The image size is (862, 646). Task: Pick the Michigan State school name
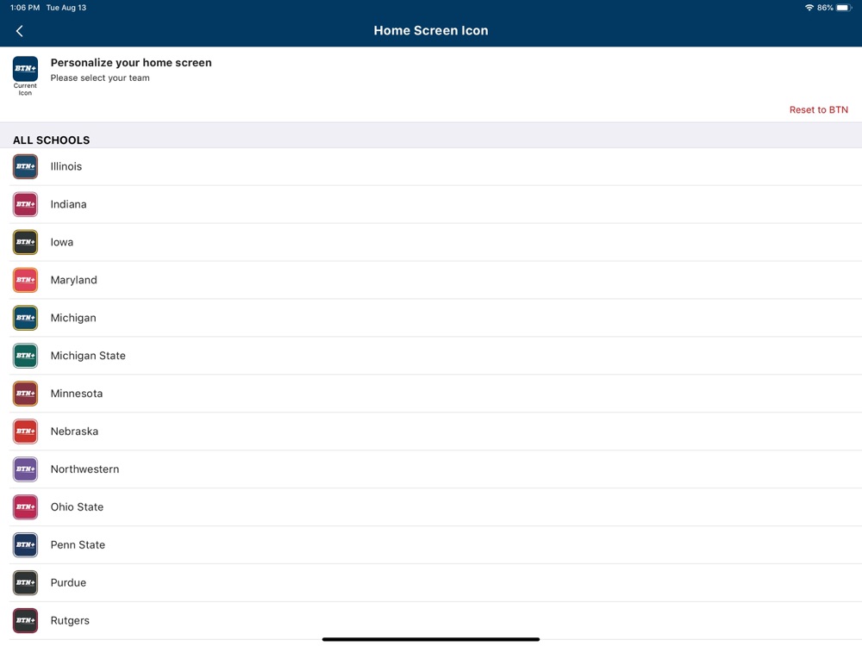[x=88, y=356]
